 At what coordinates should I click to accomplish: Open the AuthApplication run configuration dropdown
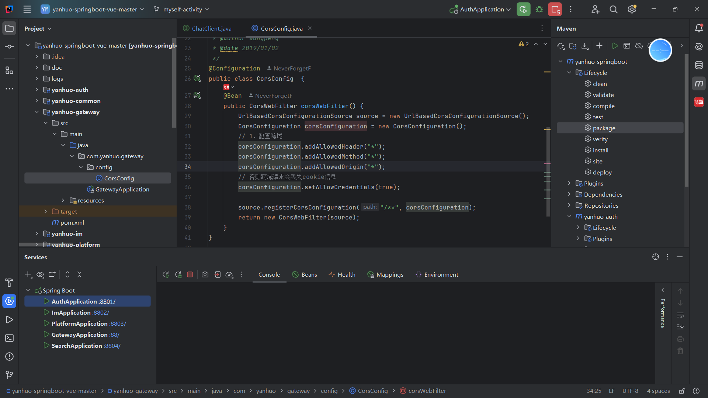(480, 9)
